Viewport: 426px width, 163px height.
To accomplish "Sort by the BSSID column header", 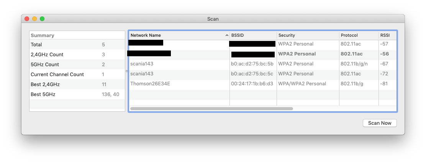I will (253, 35).
